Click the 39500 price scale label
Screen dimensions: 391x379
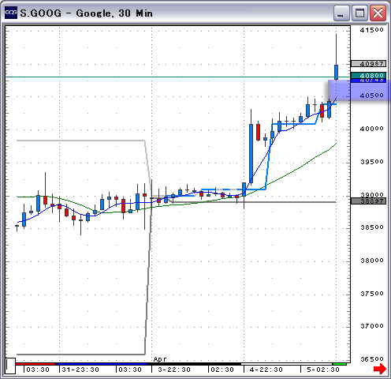pyautogui.click(x=371, y=162)
